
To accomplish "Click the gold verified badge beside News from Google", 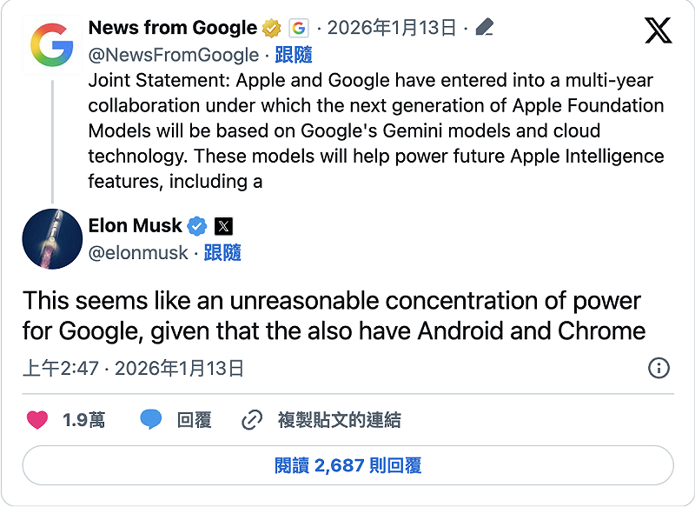I will [x=268, y=27].
